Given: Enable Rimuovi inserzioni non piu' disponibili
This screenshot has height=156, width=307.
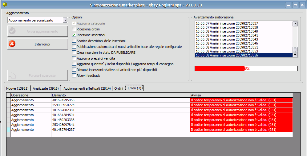Looking at the screenshot, I should (74, 70).
